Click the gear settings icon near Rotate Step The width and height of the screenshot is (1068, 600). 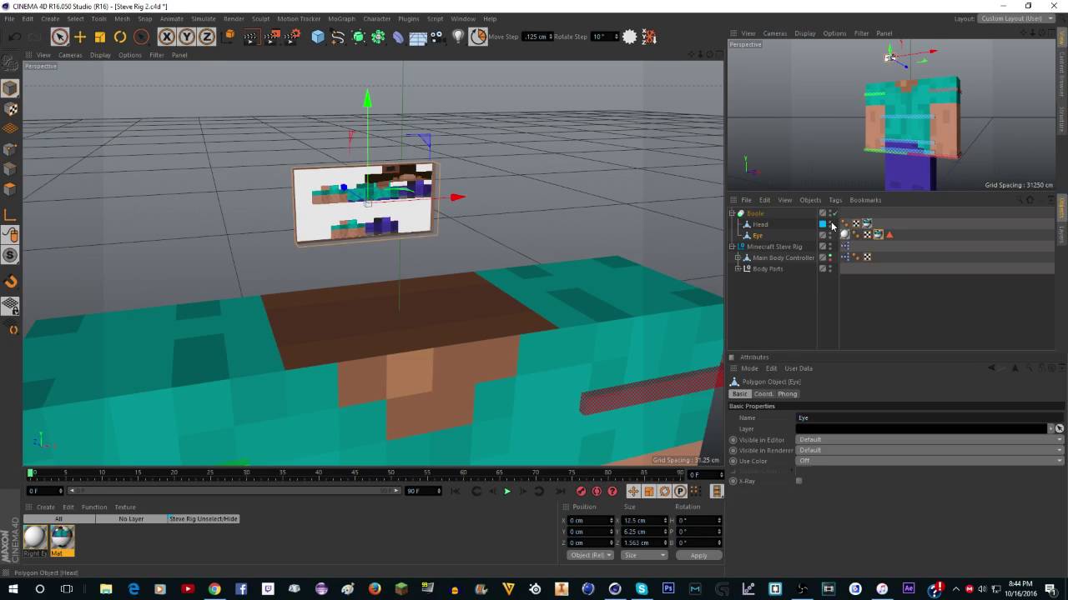tap(630, 37)
